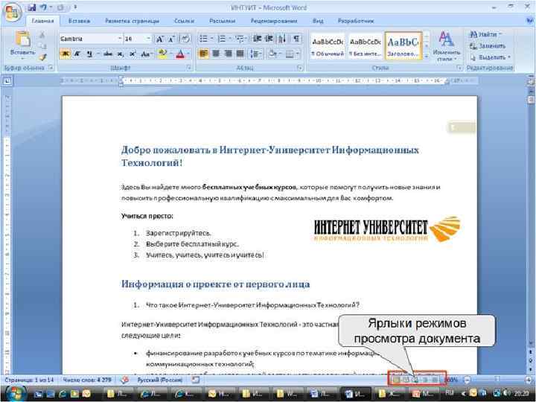Open the Review (Рецензирование) tab
Screen dimensions: 536x402
coord(274,21)
